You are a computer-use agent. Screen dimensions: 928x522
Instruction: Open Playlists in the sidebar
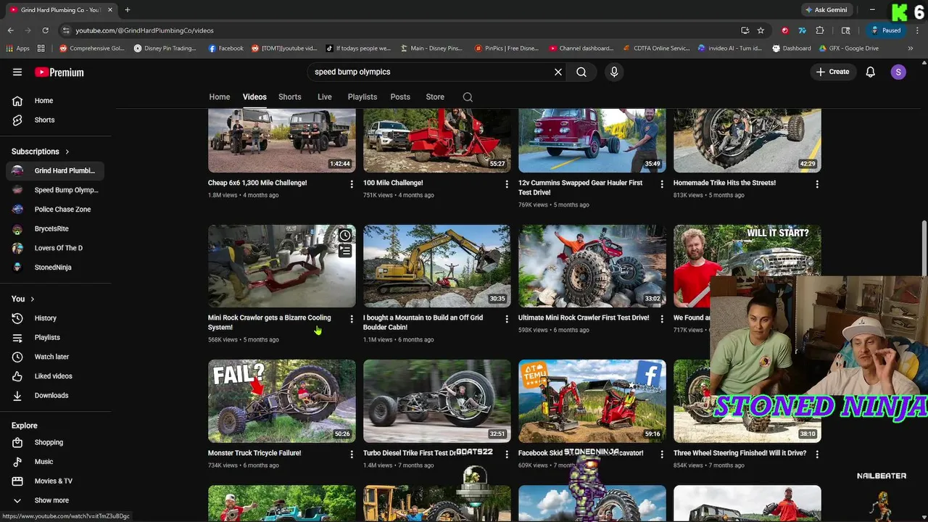pyautogui.click(x=56, y=338)
